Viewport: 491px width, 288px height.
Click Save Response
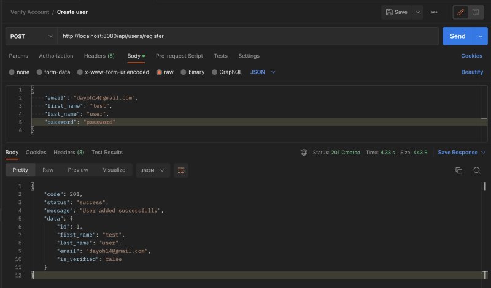coord(458,153)
